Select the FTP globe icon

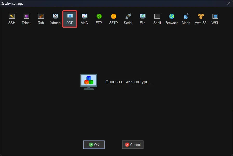(x=99, y=19)
